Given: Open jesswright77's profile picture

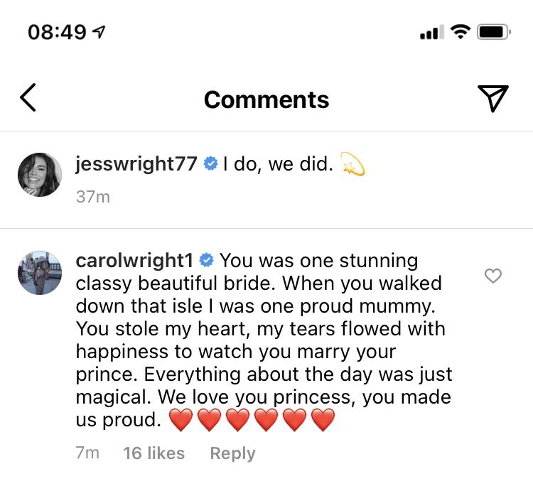Looking at the screenshot, I should pyautogui.click(x=40, y=175).
